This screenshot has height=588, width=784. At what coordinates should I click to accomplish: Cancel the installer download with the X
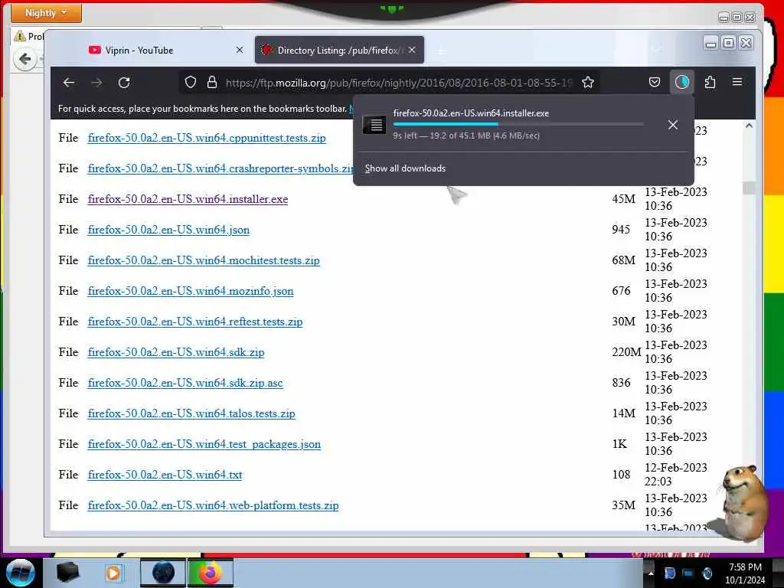point(673,125)
